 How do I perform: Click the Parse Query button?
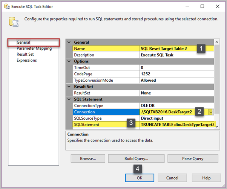pos(193,159)
